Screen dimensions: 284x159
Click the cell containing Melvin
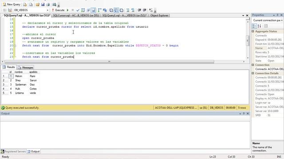pyautogui.click(x=21, y=76)
